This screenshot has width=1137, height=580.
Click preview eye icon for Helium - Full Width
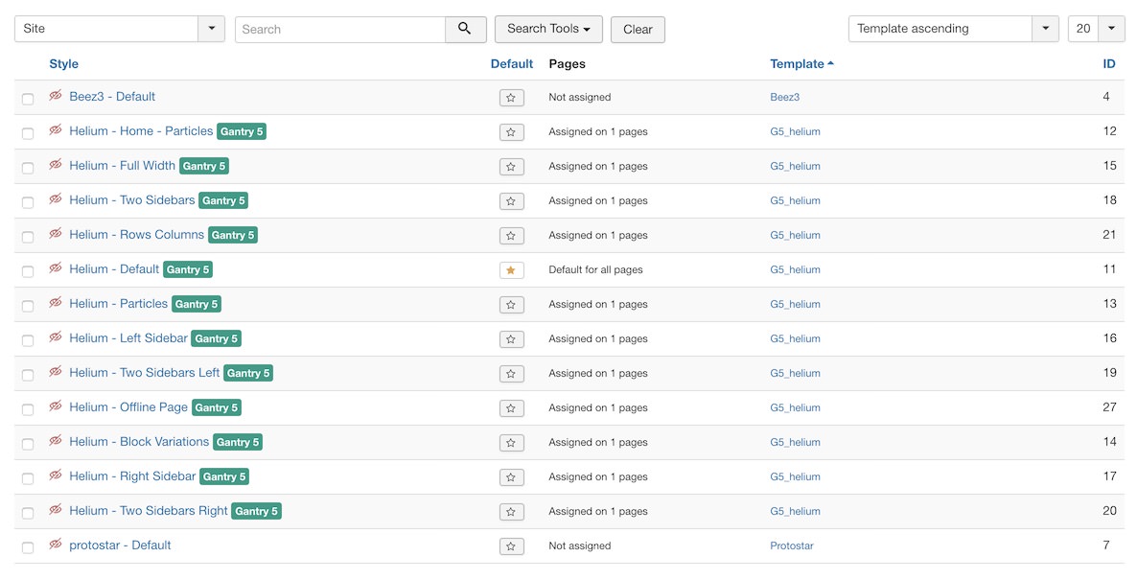(56, 165)
